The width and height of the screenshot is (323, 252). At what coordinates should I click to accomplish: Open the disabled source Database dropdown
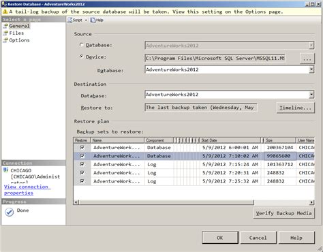311,46
